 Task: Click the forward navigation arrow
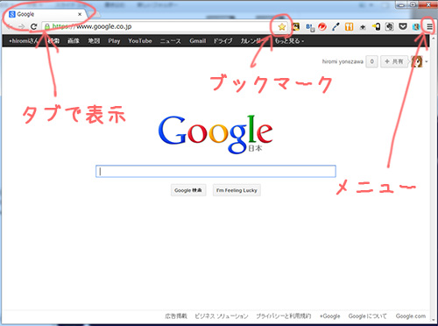(x=21, y=26)
